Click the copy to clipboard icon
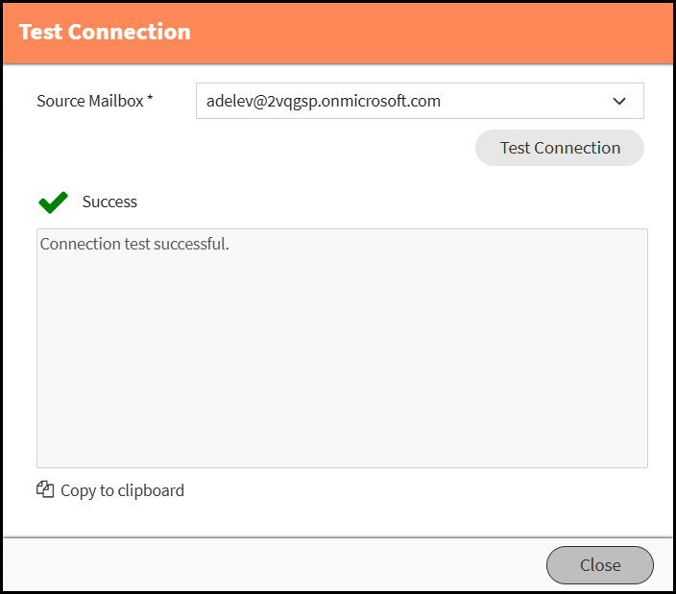This screenshot has width=676, height=594. point(45,489)
